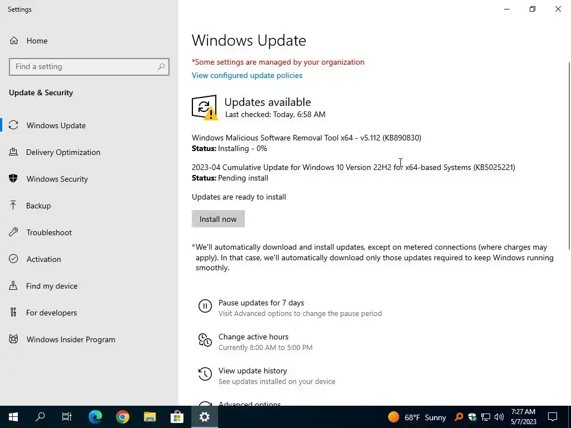
Task: Click the pause circle icon by Pause updates
Action: (205, 306)
